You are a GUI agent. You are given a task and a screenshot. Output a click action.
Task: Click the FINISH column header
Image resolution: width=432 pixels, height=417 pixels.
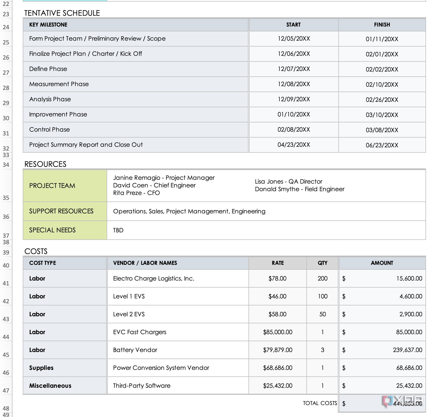tap(382, 25)
